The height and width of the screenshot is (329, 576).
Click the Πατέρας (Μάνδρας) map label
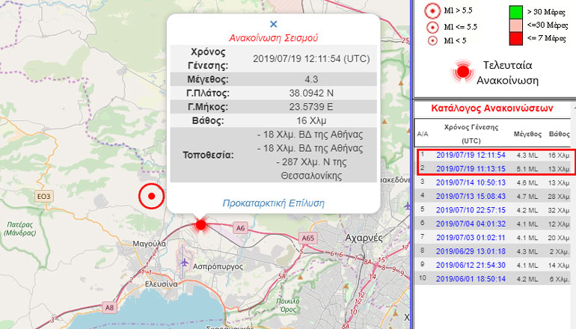pos(20,228)
